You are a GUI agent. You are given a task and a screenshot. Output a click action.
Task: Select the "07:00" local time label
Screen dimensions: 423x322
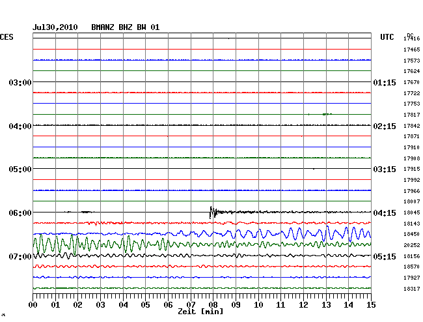click(x=20, y=256)
